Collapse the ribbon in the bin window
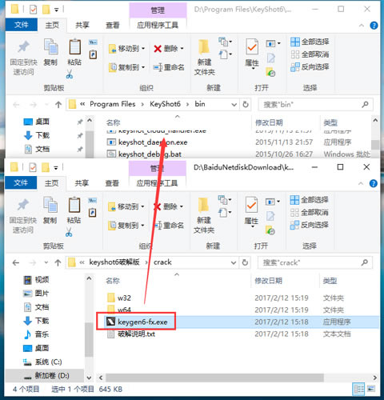 [362, 26]
